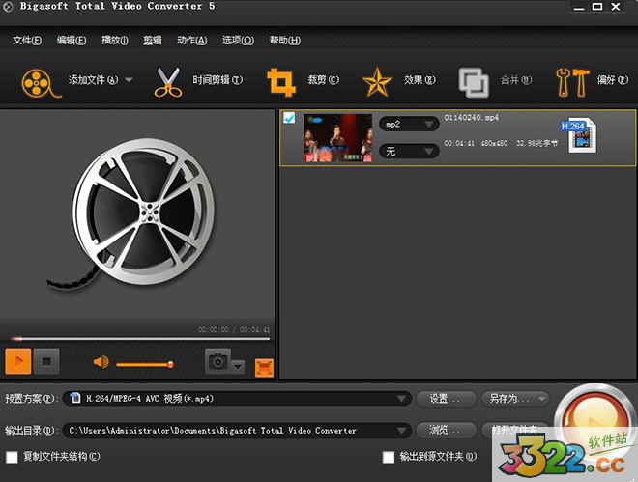
Task: Open the 帮助(H) menu
Action: tap(285, 41)
